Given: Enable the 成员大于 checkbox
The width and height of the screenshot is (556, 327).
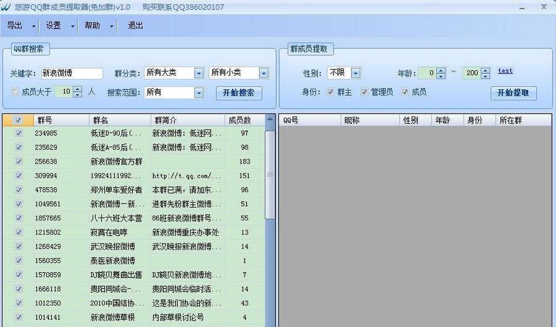Looking at the screenshot, I should (x=15, y=92).
